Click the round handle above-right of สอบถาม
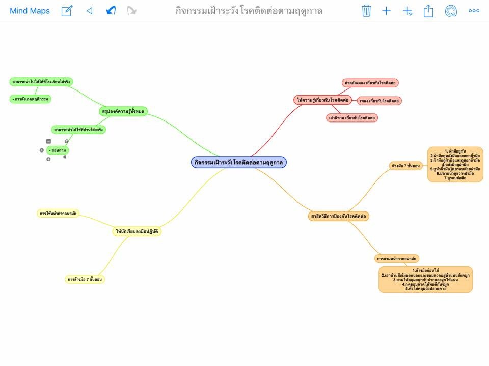 66,141
